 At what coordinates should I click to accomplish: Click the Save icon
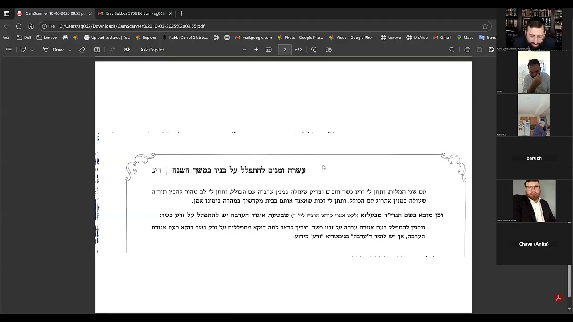pyautogui.click(x=479, y=50)
